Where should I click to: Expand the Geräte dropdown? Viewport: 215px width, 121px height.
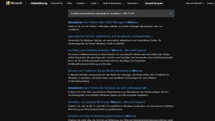click(95, 3)
